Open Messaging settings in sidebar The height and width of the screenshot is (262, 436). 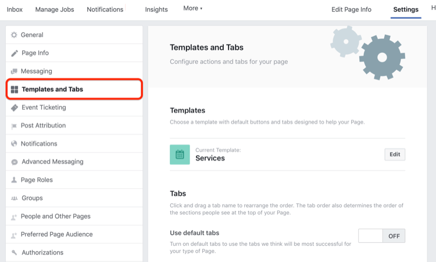(74, 71)
